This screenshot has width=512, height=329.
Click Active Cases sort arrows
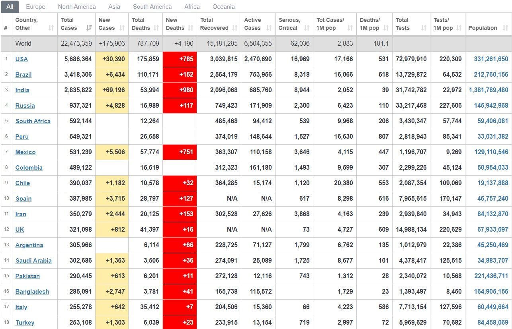269,28
